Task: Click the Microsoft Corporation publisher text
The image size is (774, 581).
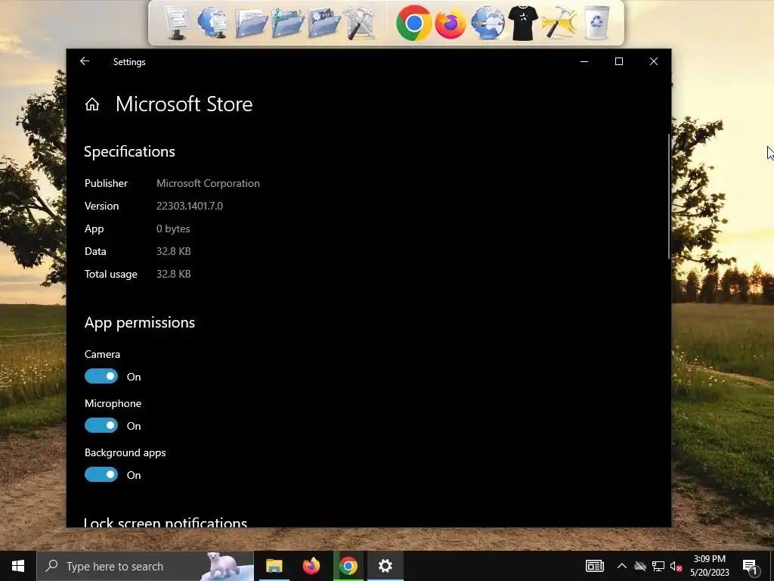Action: click(x=208, y=183)
